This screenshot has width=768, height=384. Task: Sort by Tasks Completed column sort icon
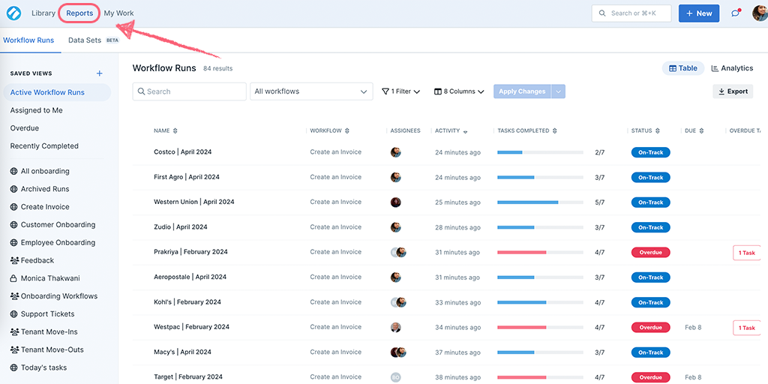pyautogui.click(x=555, y=130)
